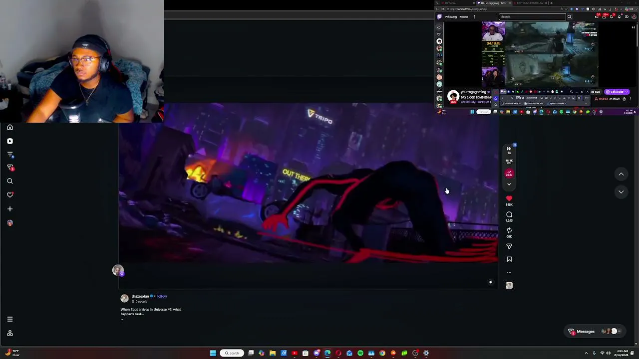This screenshot has width=639, height=359.
Task: Focus the Twitch search field
Action: coord(533,16)
